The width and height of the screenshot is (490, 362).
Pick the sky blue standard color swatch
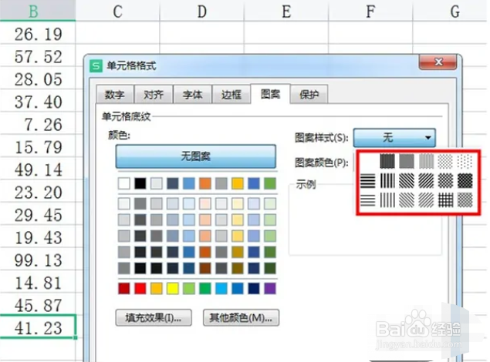[221, 288]
